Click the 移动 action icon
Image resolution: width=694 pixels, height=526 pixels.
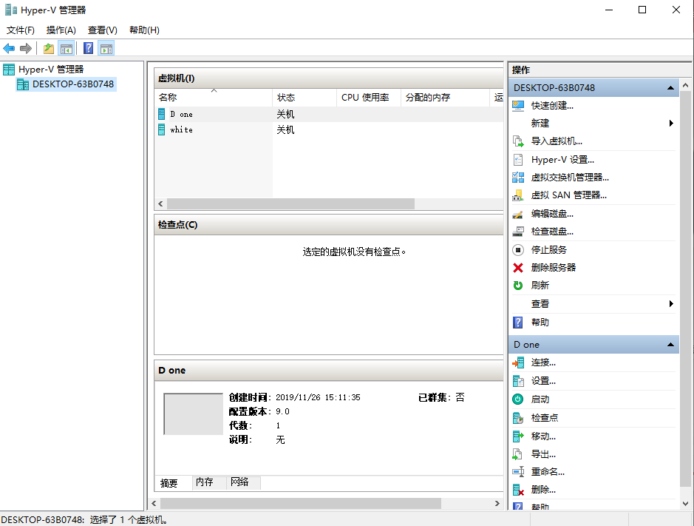coord(518,436)
